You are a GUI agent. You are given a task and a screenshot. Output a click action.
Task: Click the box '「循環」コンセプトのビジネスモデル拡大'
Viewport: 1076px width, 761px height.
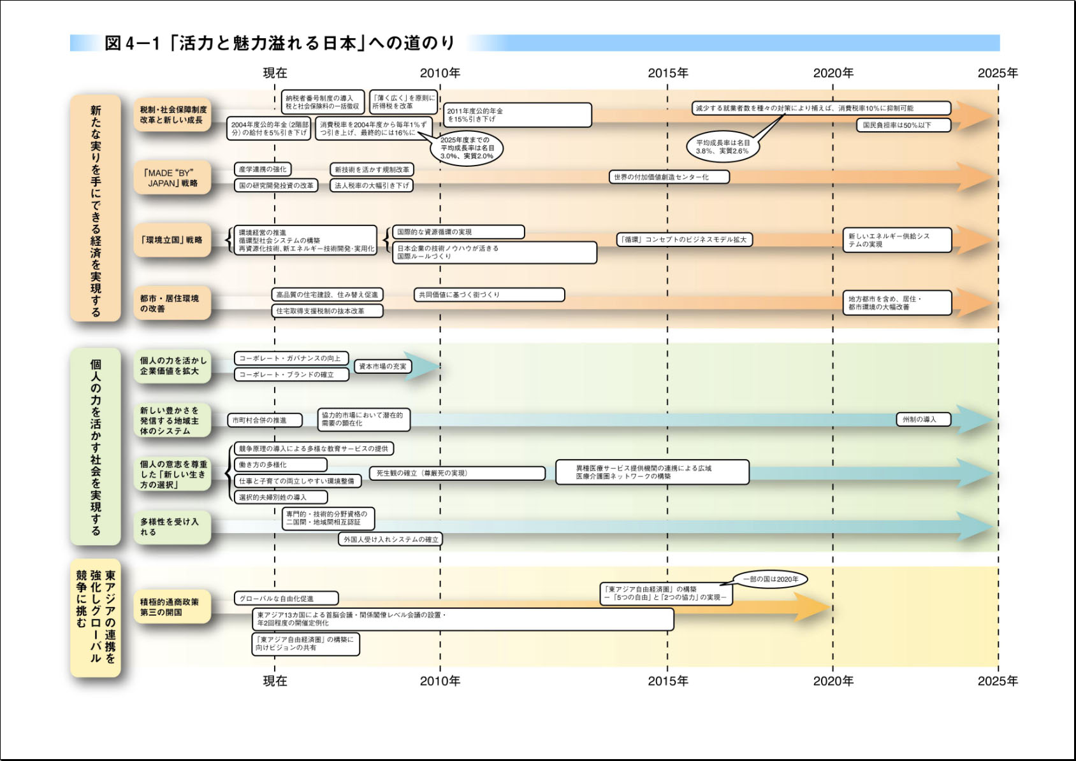coord(685,239)
